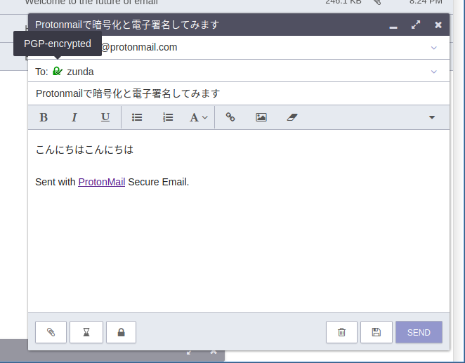This screenshot has height=363, width=465.
Task: Expand composer to full size
Action: pos(416,25)
